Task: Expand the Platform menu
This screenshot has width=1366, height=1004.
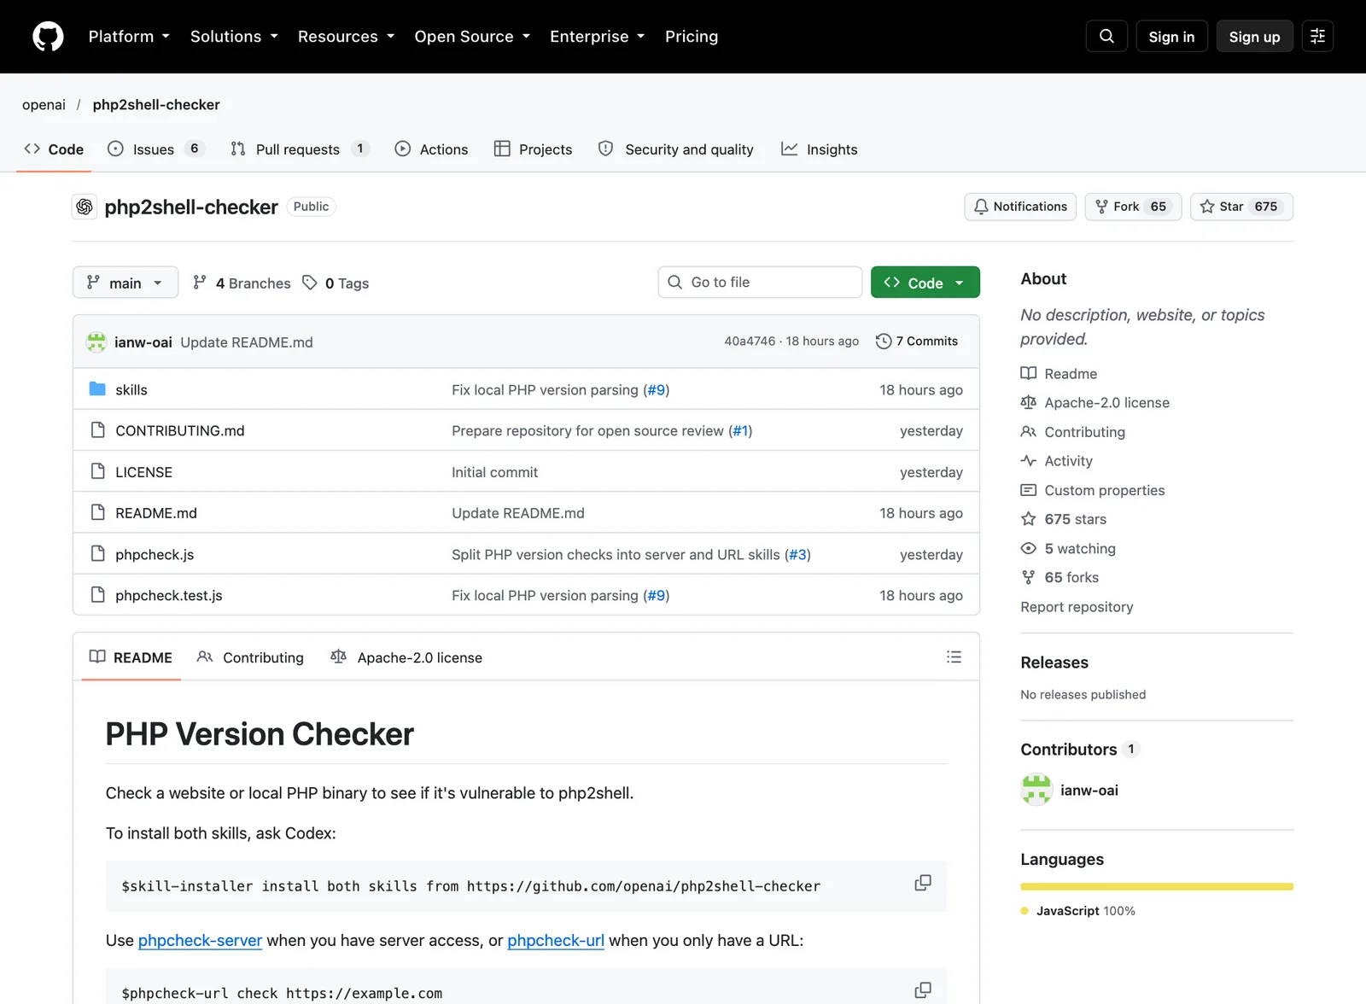Action: tap(129, 37)
